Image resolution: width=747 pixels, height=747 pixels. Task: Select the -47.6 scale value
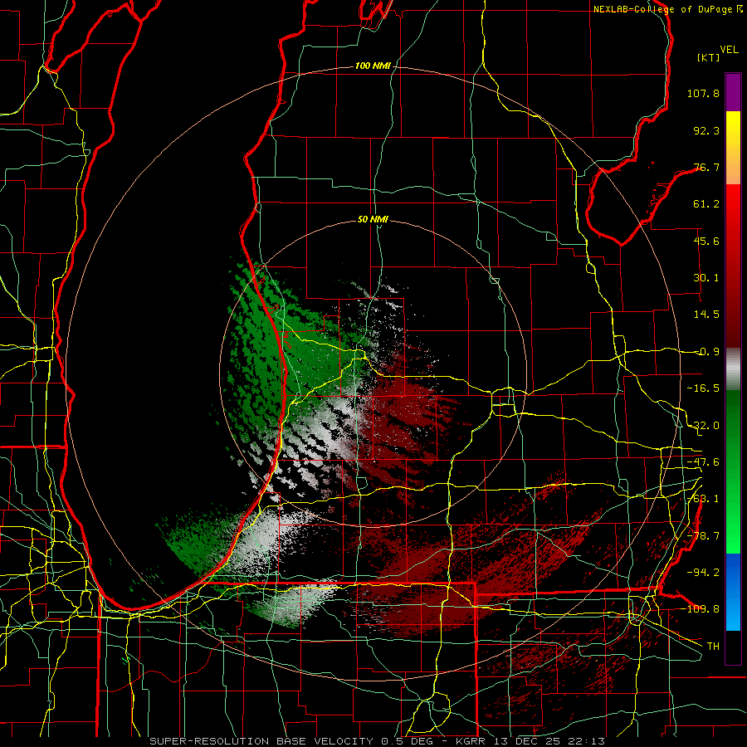coord(703,462)
